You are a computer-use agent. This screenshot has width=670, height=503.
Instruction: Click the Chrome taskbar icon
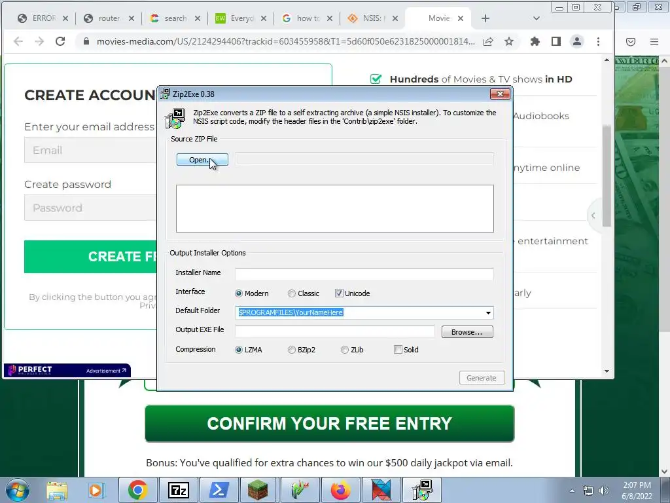137,490
